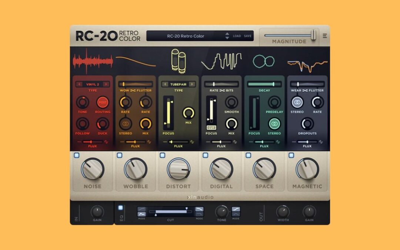Click the Flux waveform icon in Distort module
Viewport: 400px width, 250px height.
[x=192, y=142]
